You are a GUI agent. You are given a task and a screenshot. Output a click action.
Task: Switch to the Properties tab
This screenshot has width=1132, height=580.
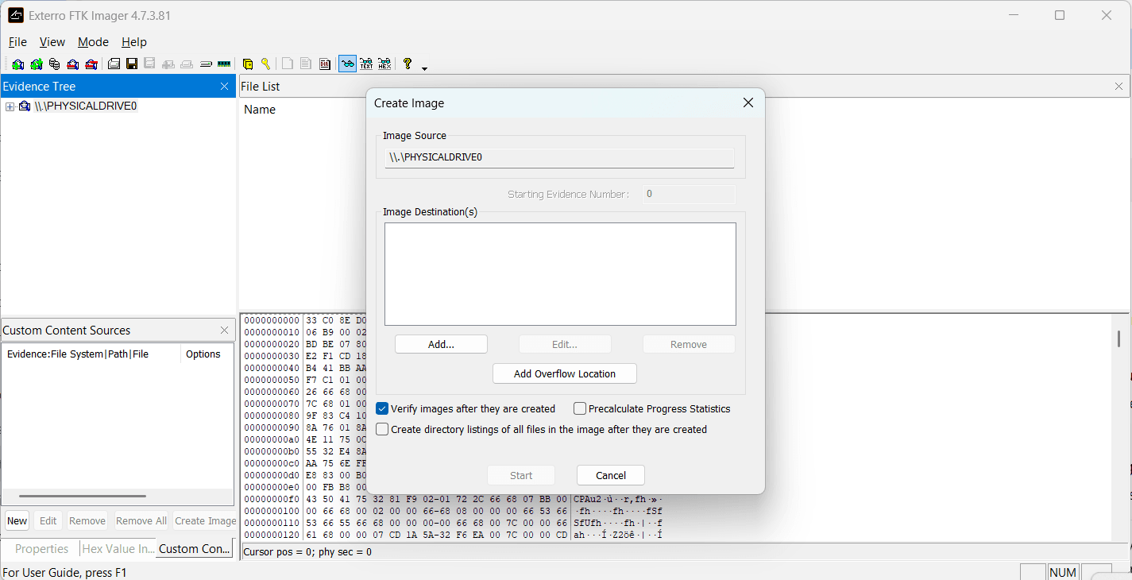pos(41,548)
